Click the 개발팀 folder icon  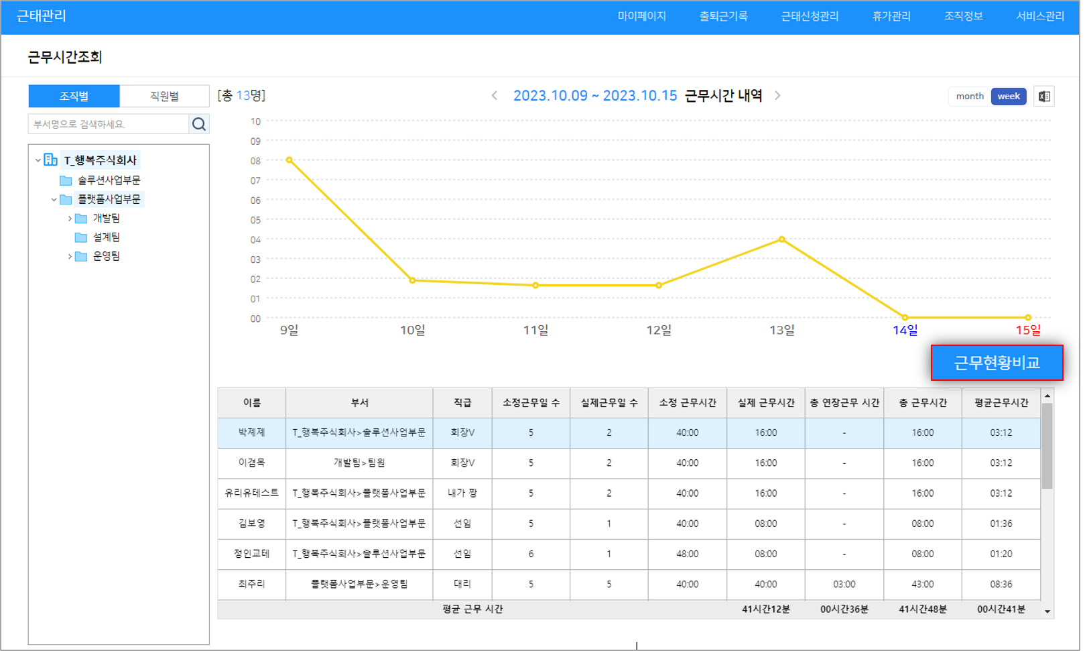click(81, 219)
